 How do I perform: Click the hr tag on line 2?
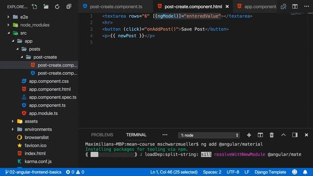(x=108, y=22)
